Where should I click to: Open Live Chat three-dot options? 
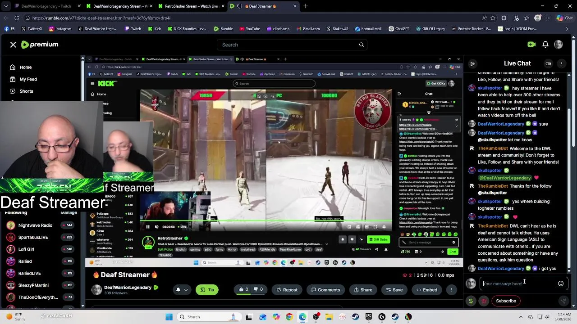(562, 63)
